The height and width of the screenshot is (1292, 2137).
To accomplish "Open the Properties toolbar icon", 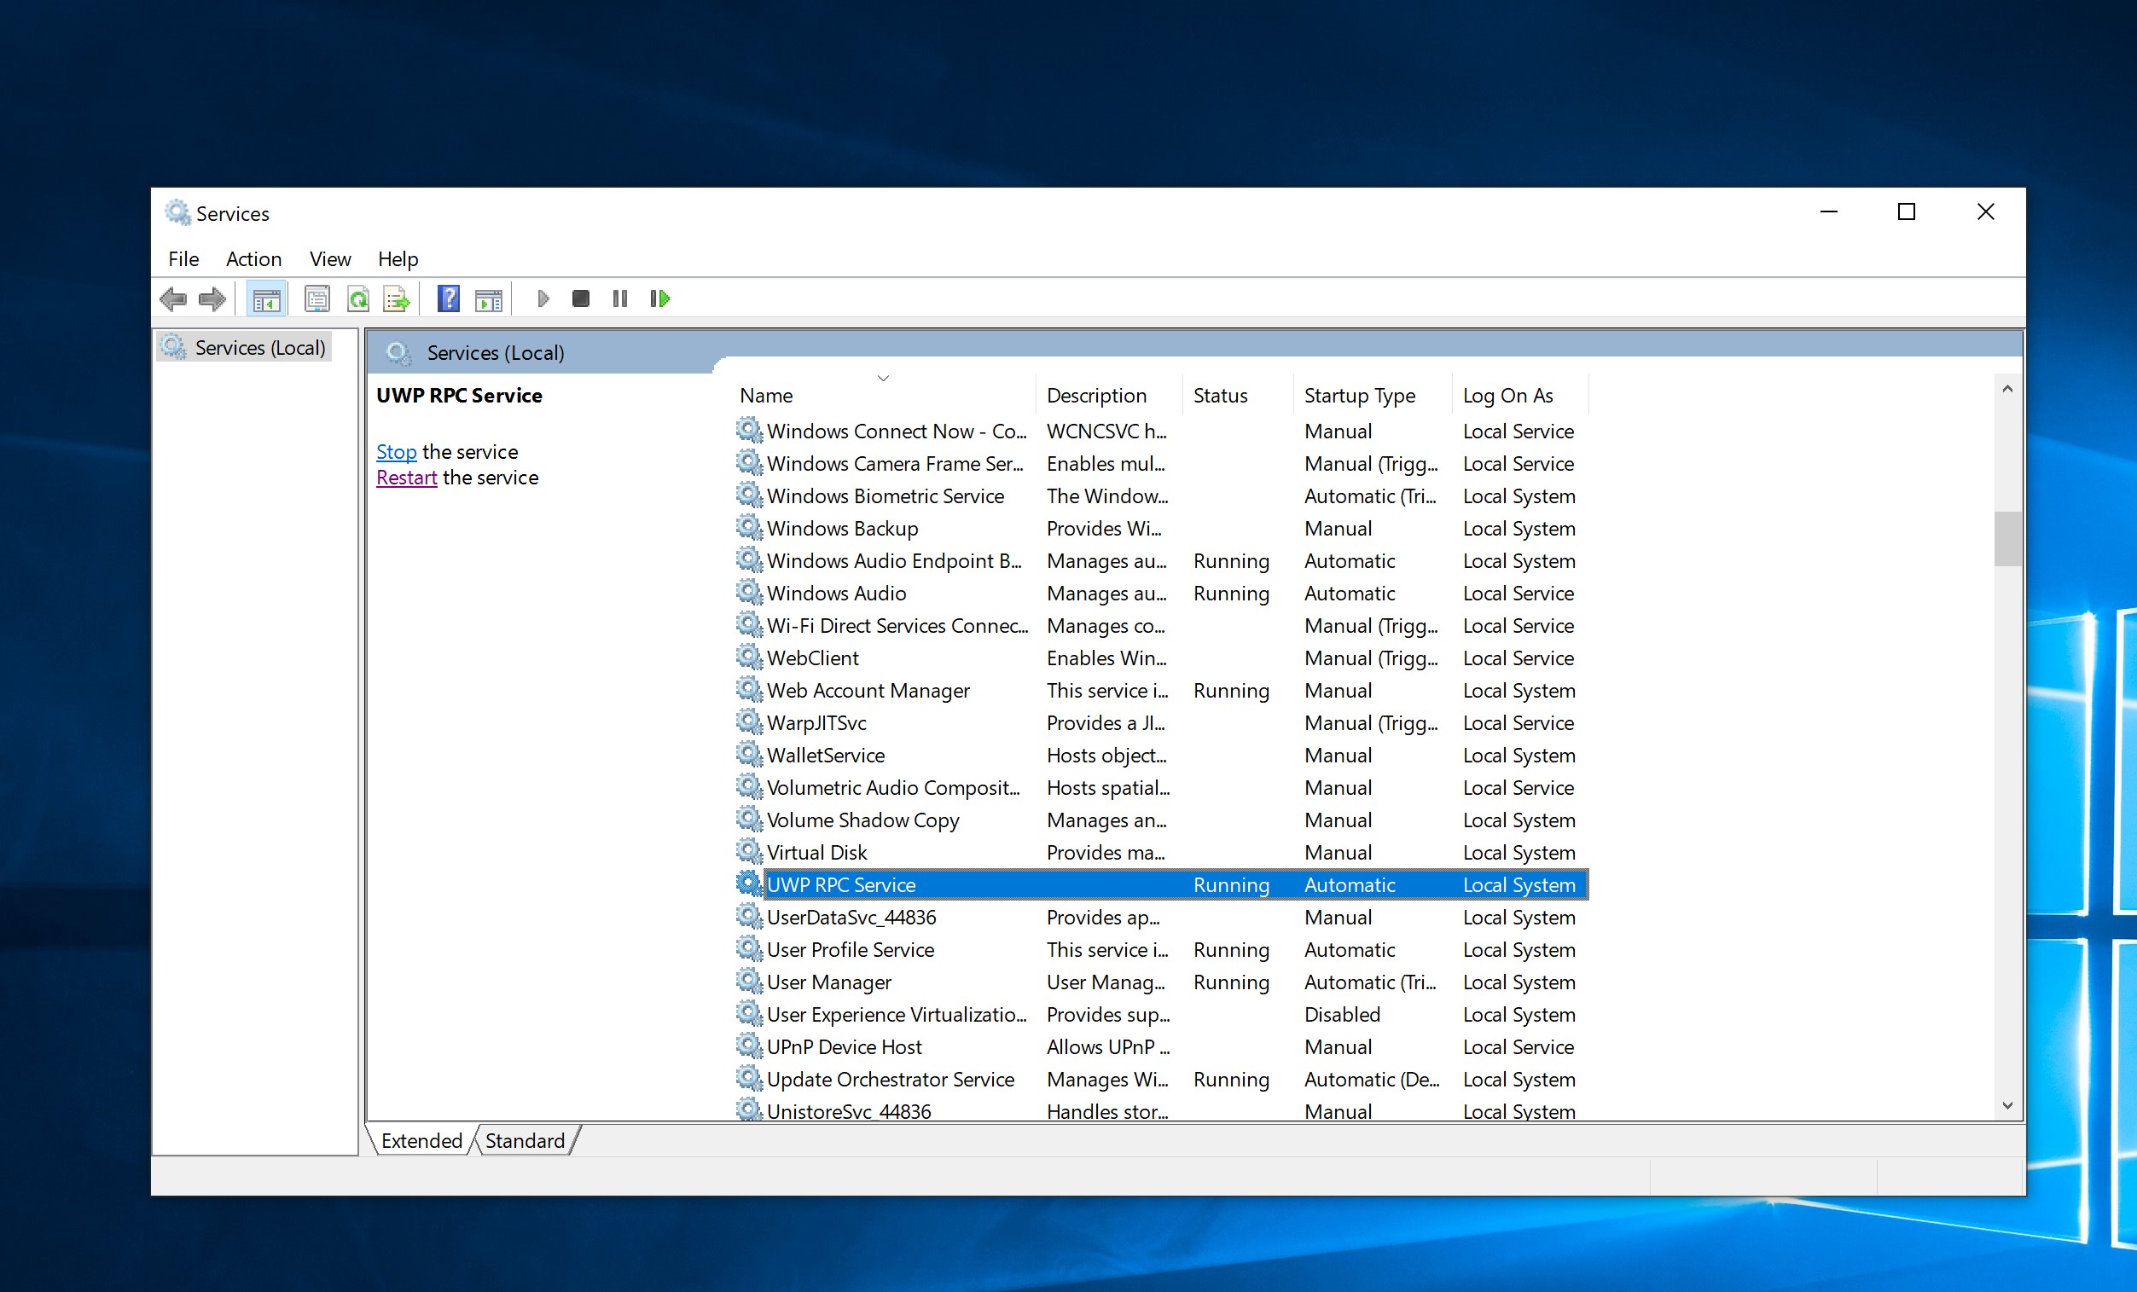I will [x=317, y=299].
